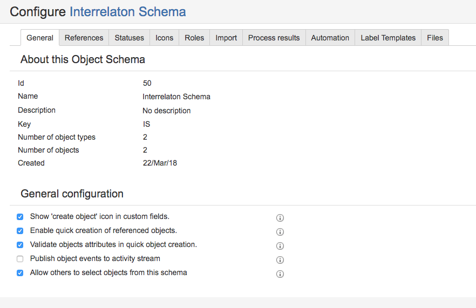Screen dimensions: 476x308
Task: Open the References tab
Action: click(x=84, y=38)
